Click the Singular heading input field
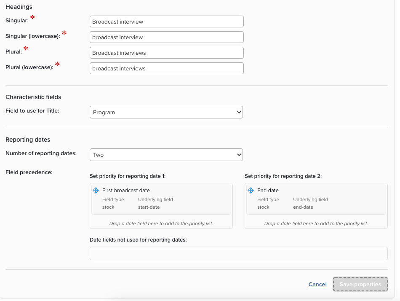 (x=166, y=21)
